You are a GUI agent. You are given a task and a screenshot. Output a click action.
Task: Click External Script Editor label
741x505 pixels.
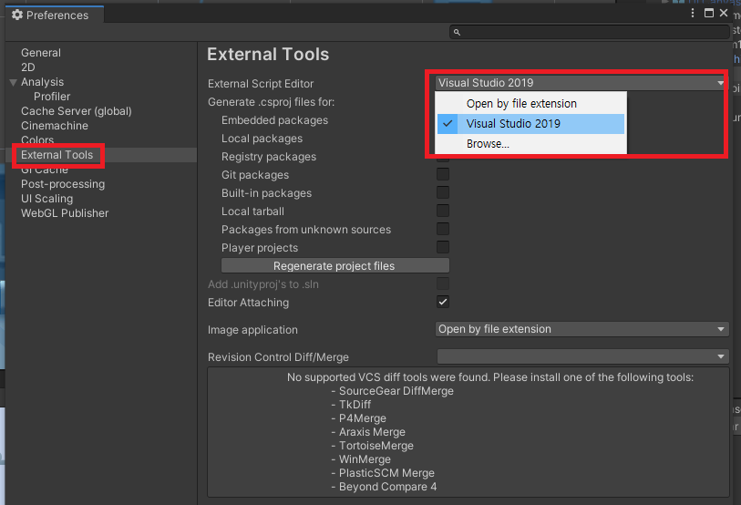click(261, 84)
